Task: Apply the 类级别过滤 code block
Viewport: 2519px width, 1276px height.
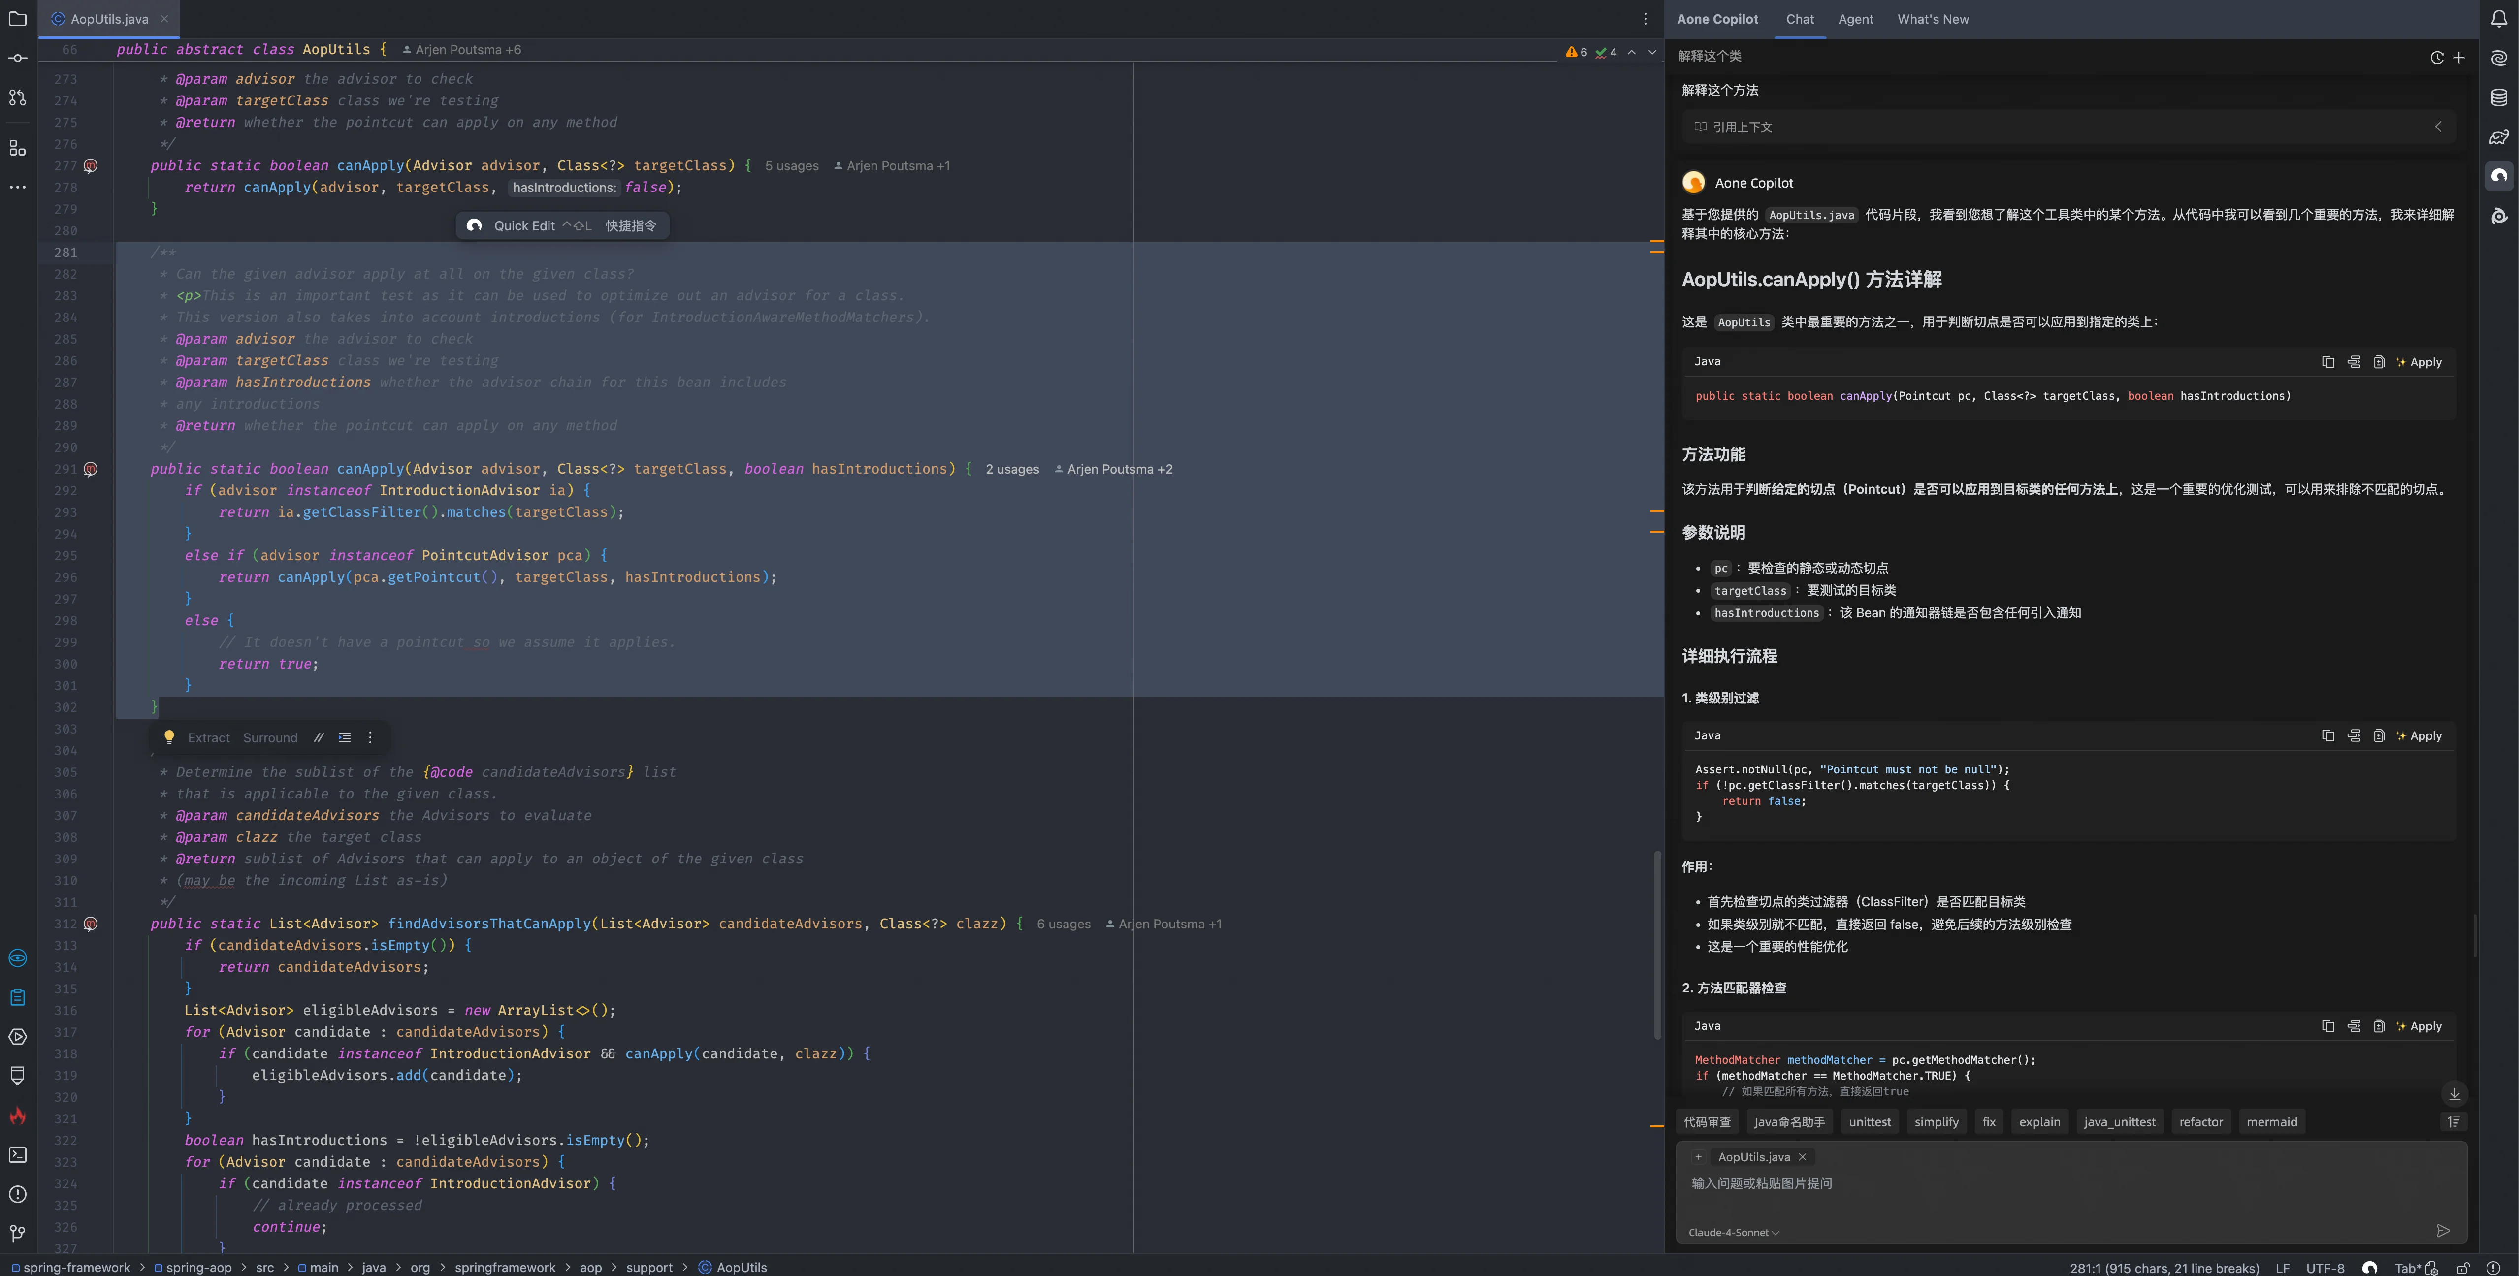Action: [2418, 735]
